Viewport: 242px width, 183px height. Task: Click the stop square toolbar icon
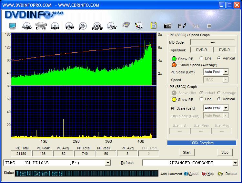point(209,26)
